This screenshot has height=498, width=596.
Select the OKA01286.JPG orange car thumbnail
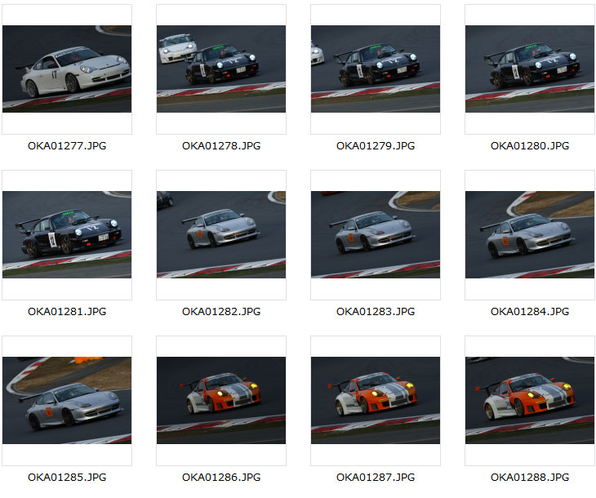[221, 400]
